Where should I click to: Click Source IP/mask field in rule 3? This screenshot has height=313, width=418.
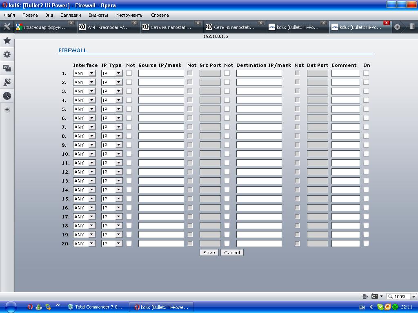coord(161,91)
